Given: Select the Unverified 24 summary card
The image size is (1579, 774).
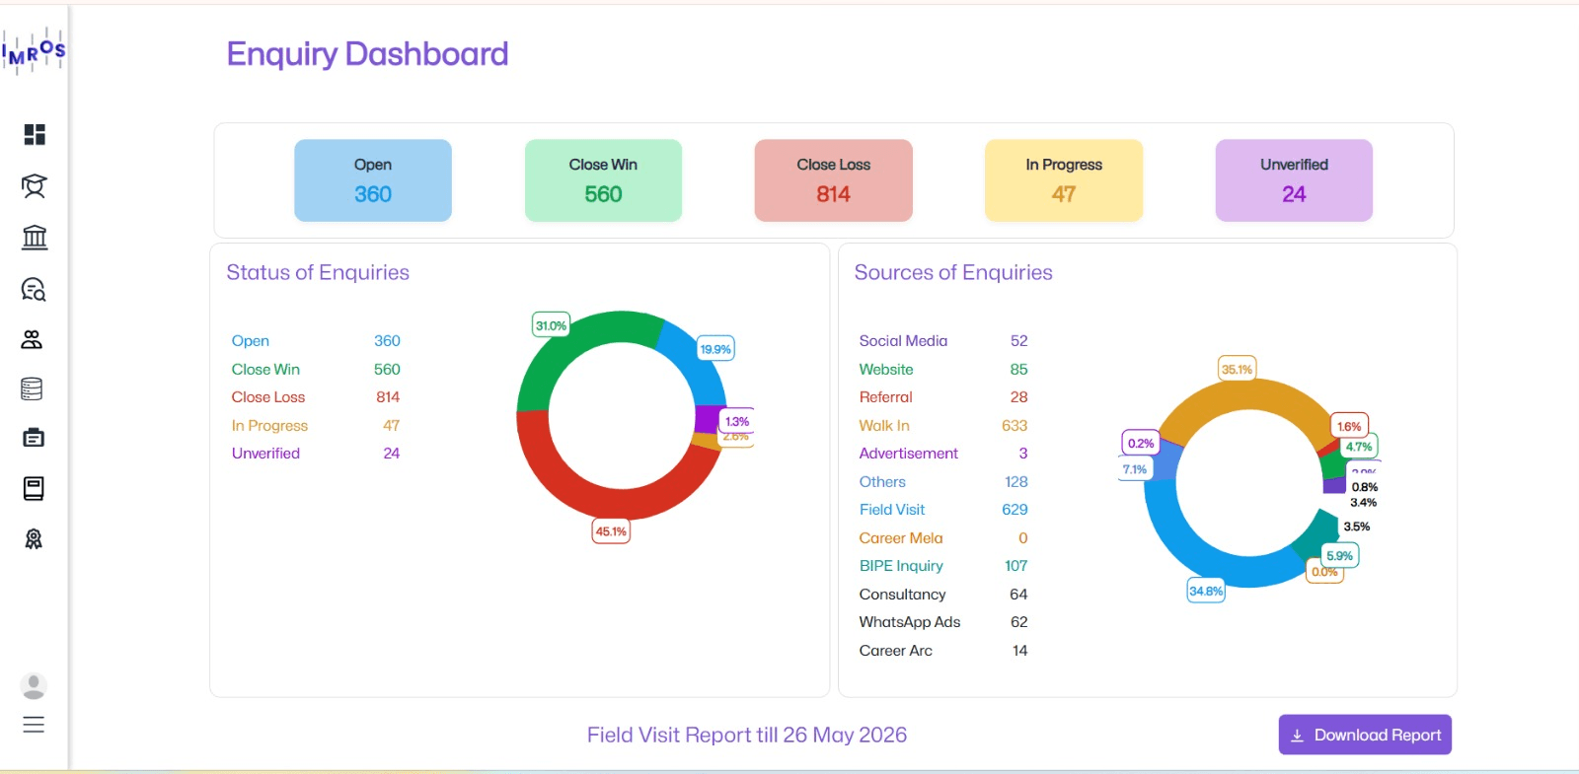Looking at the screenshot, I should point(1294,180).
